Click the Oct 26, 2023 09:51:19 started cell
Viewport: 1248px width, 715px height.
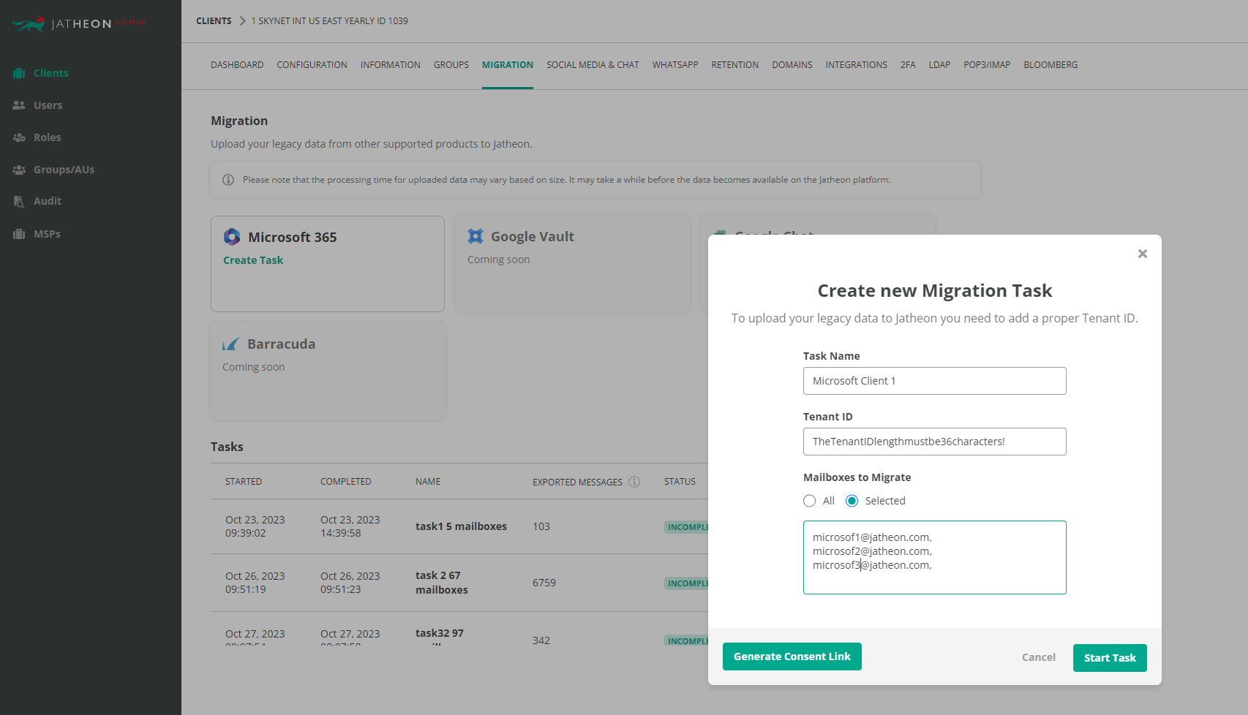pyautogui.click(x=255, y=583)
